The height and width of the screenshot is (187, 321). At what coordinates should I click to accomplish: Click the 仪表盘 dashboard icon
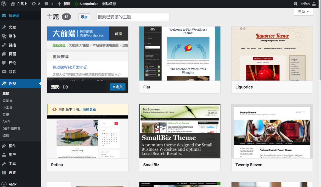coord(4,15)
